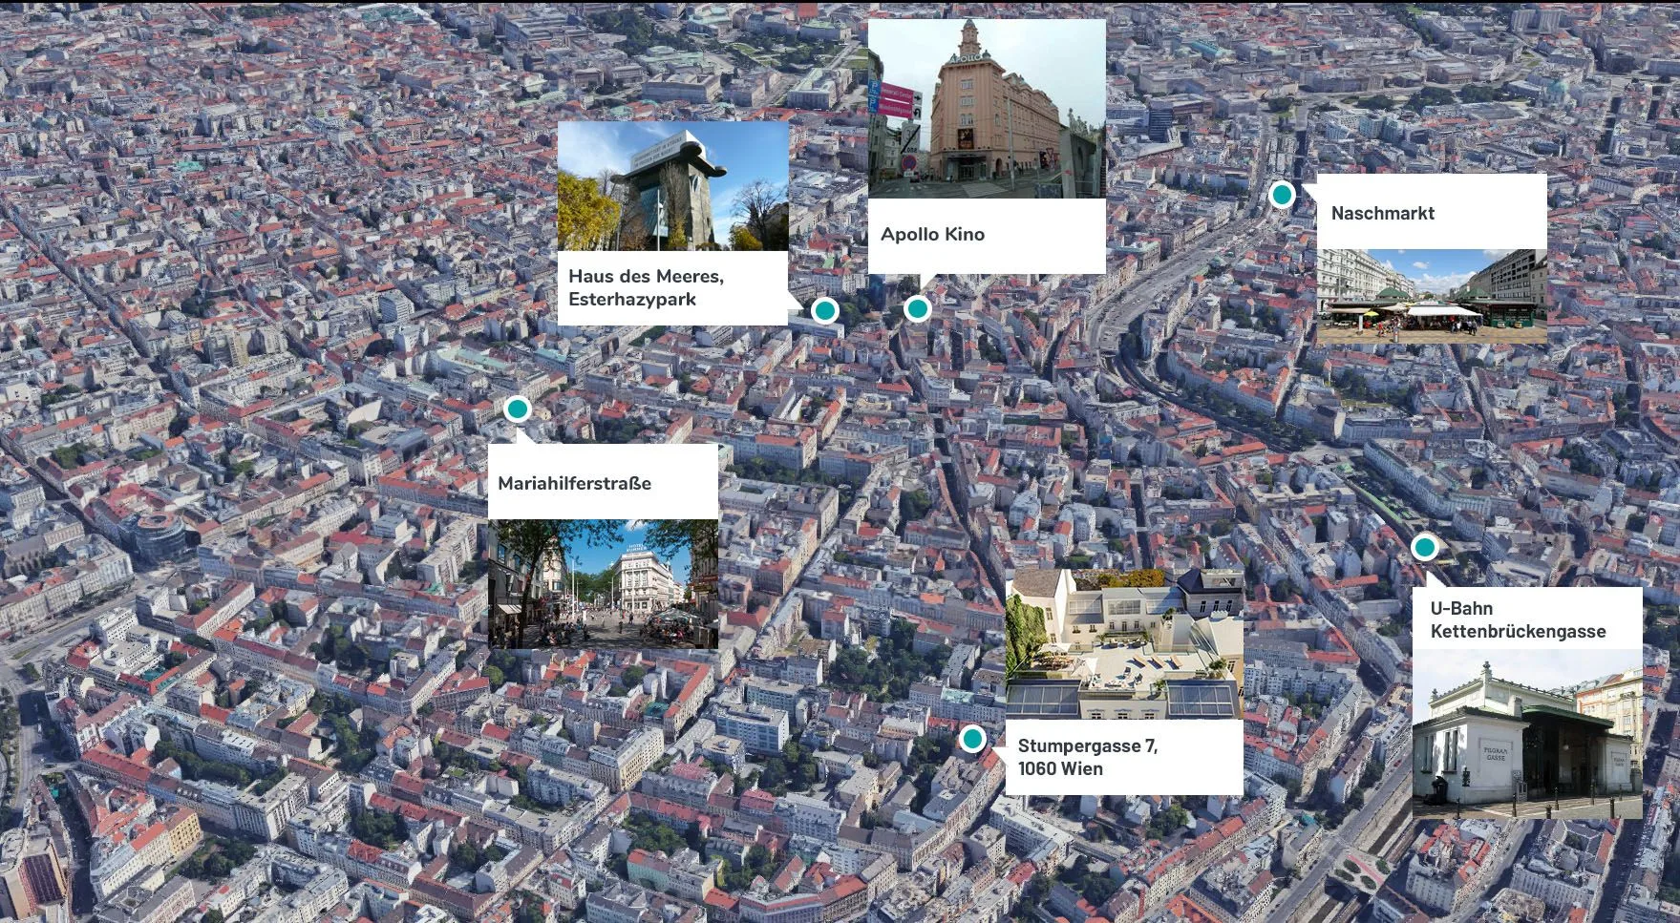Click the pin next to the Naschmarkt label
The width and height of the screenshot is (1680, 923).
tap(1281, 195)
